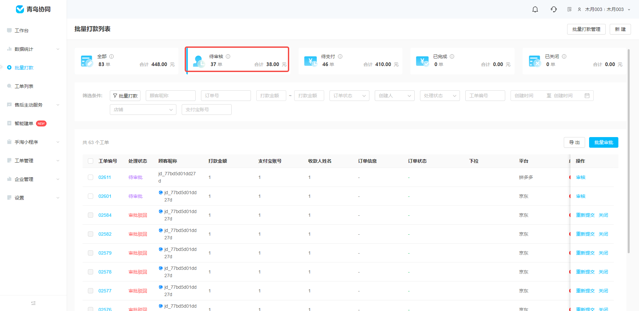Image resolution: width=639 pixels, height=311 pixels.
Task: Click the calculator icon in the header
Action: point(569,9)
